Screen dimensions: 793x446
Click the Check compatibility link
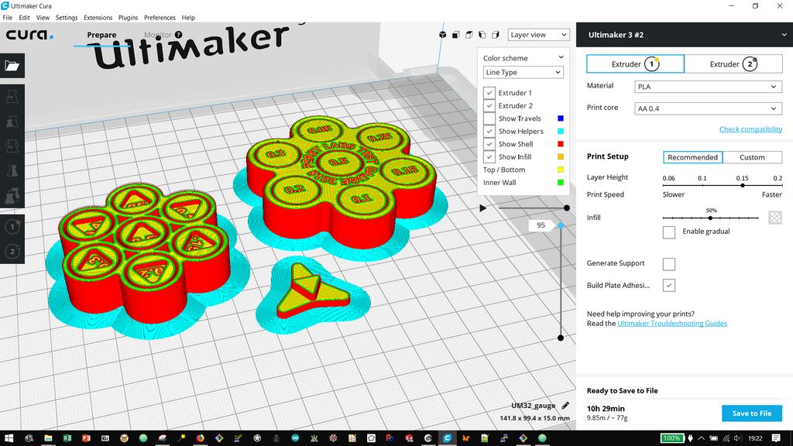tap(750, 129)
